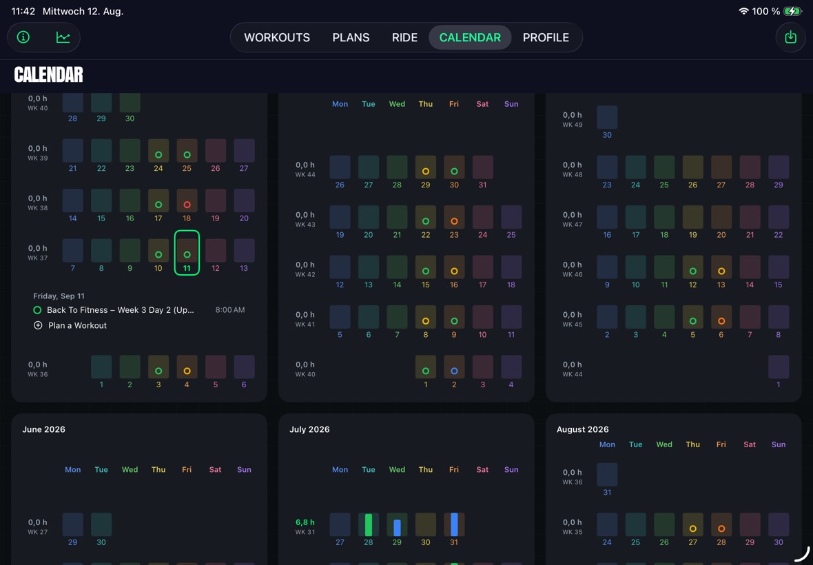Image resolution: width=813 pixels, height=565 pixels.
Task: Tap the blue bar on July 29
Action: (397, 528)
